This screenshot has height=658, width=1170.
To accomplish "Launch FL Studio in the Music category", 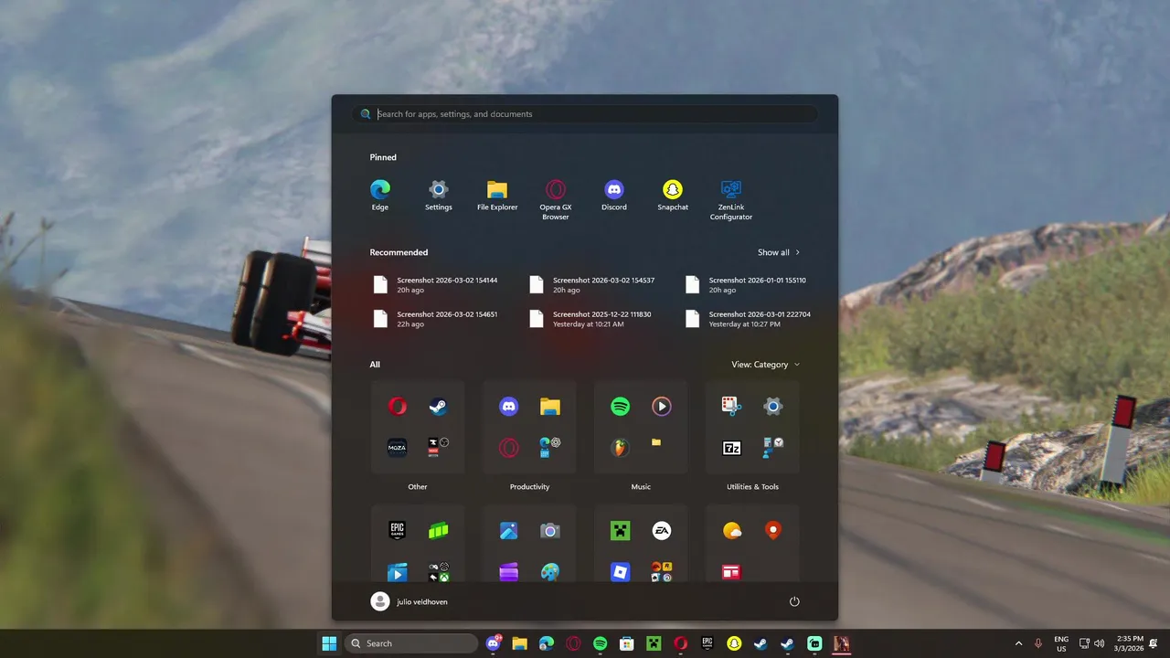I will (621, 448).
